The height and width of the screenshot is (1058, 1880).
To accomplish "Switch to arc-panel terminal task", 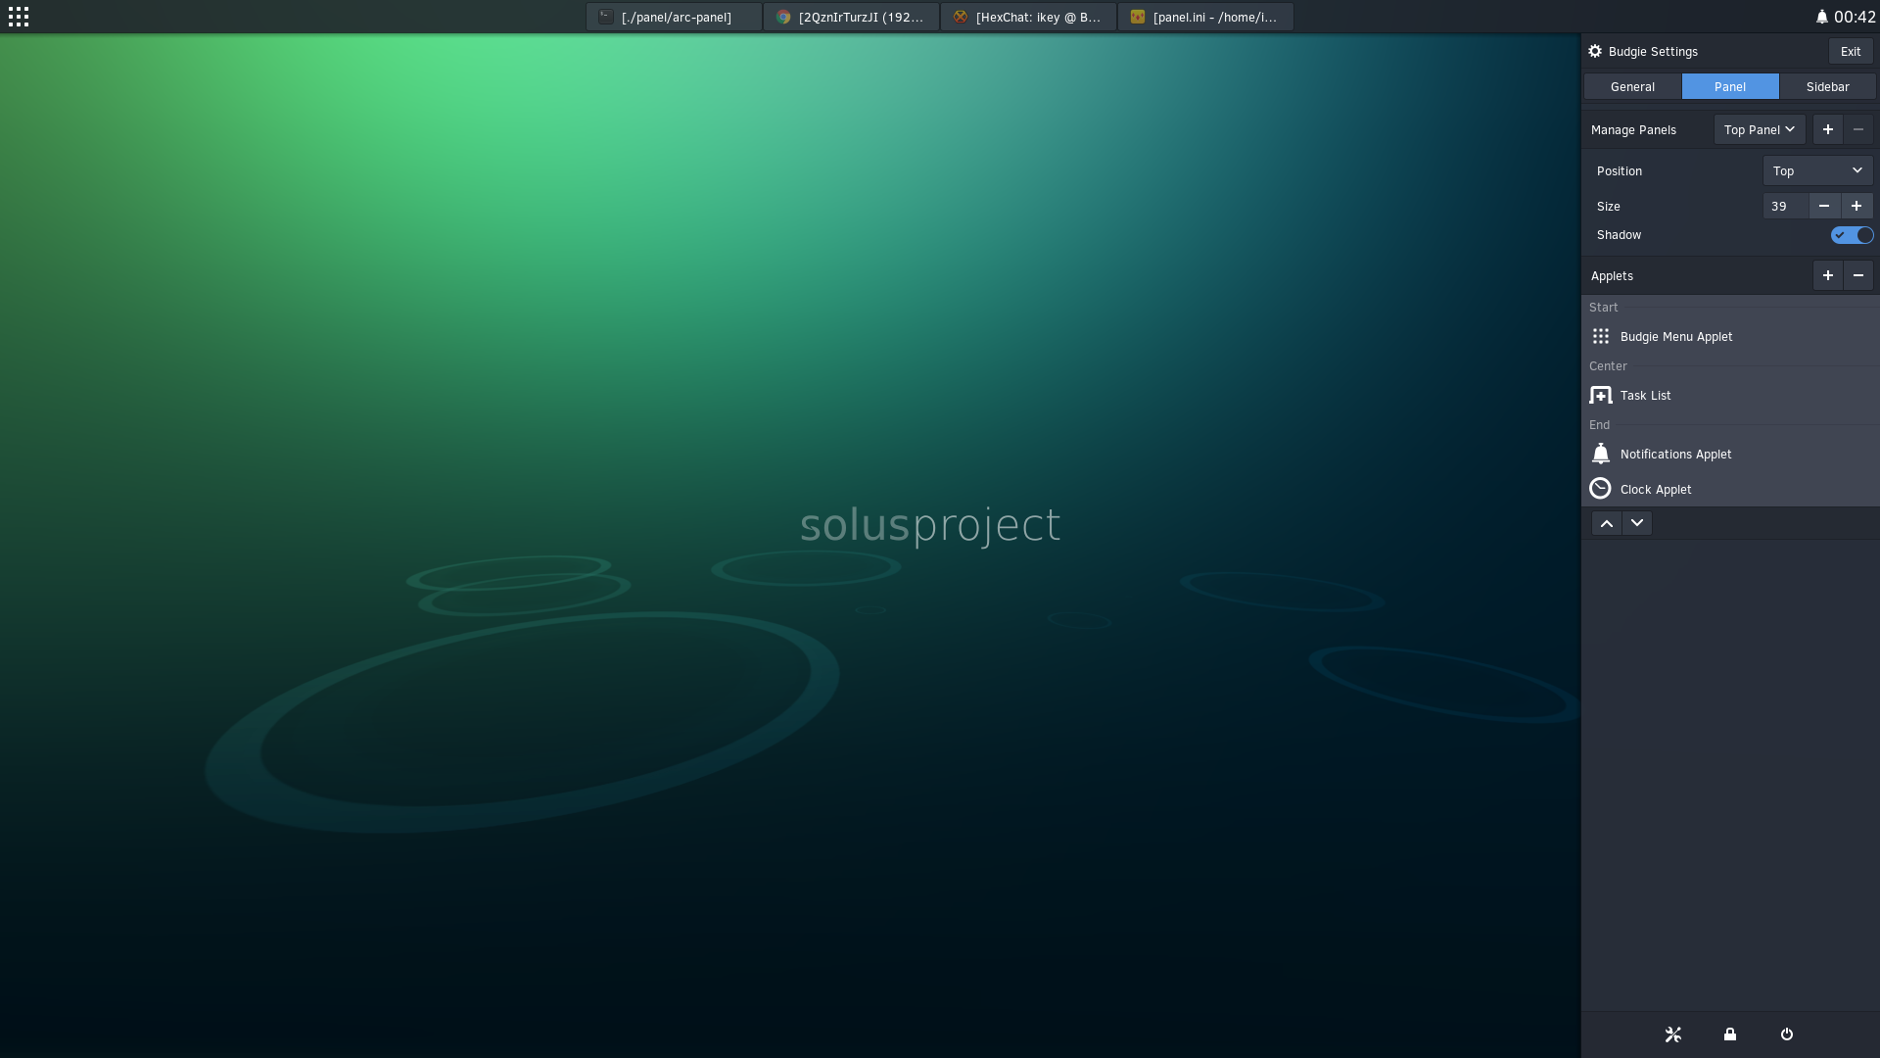I will click(674, 17).
